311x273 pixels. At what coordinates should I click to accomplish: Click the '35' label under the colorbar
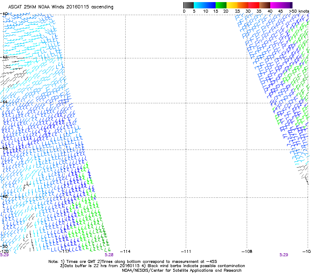(259, 11)
